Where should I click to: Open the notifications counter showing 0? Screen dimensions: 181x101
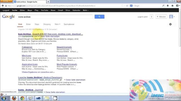(152, 17)
